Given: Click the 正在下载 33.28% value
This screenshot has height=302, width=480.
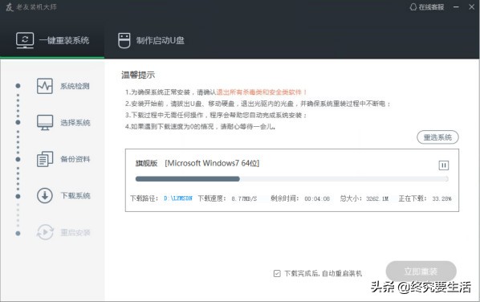Looking at the screenshot, I should tap(441, 198).
